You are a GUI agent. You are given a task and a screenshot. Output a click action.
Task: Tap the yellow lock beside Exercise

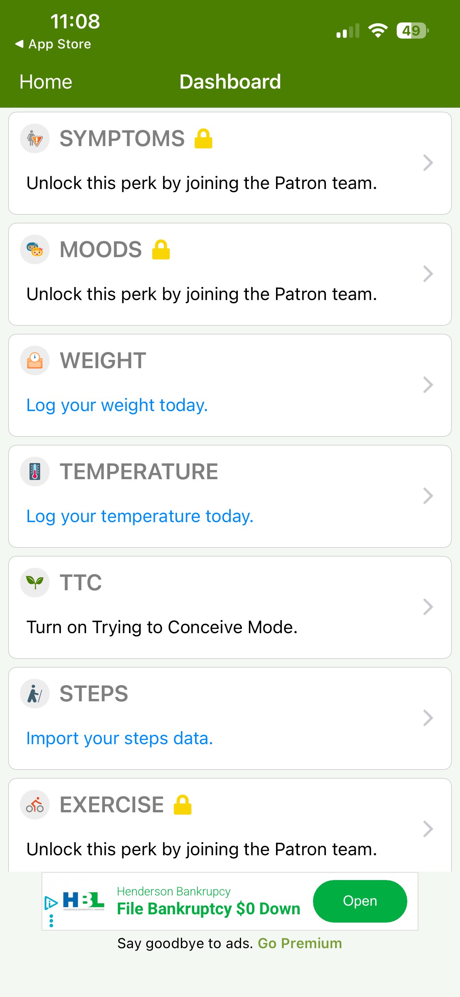point(182,805)
